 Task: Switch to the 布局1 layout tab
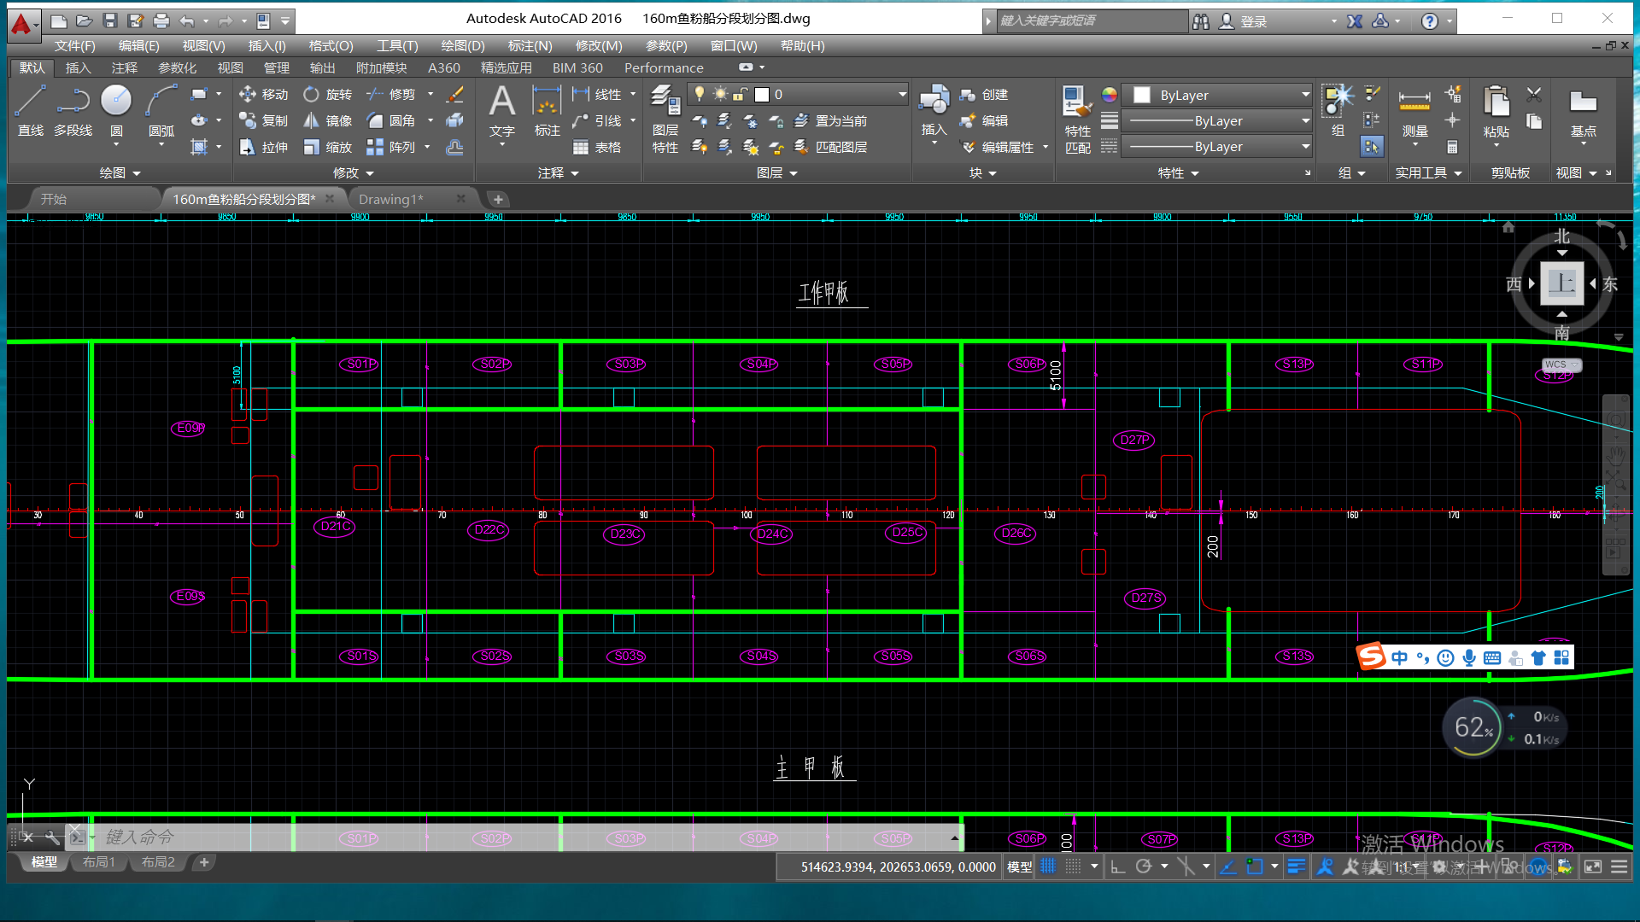pos(99,862)
